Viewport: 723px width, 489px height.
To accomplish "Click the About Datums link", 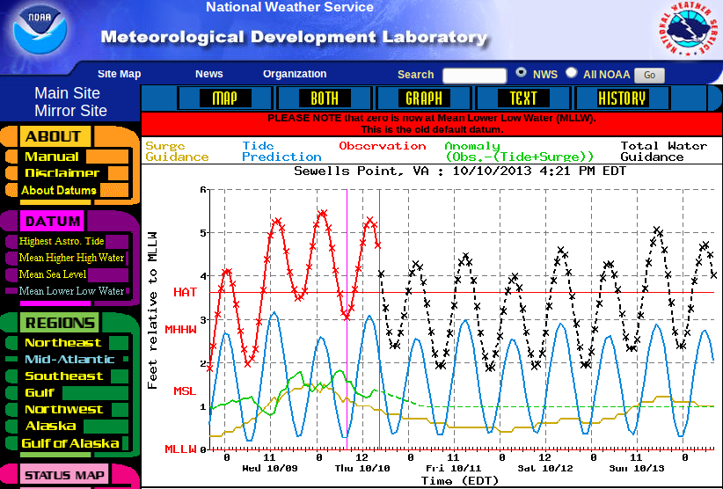I will point(58,190).
